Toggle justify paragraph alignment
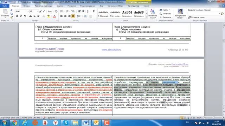This screenshot has height=126, width=225. [73, 16]
